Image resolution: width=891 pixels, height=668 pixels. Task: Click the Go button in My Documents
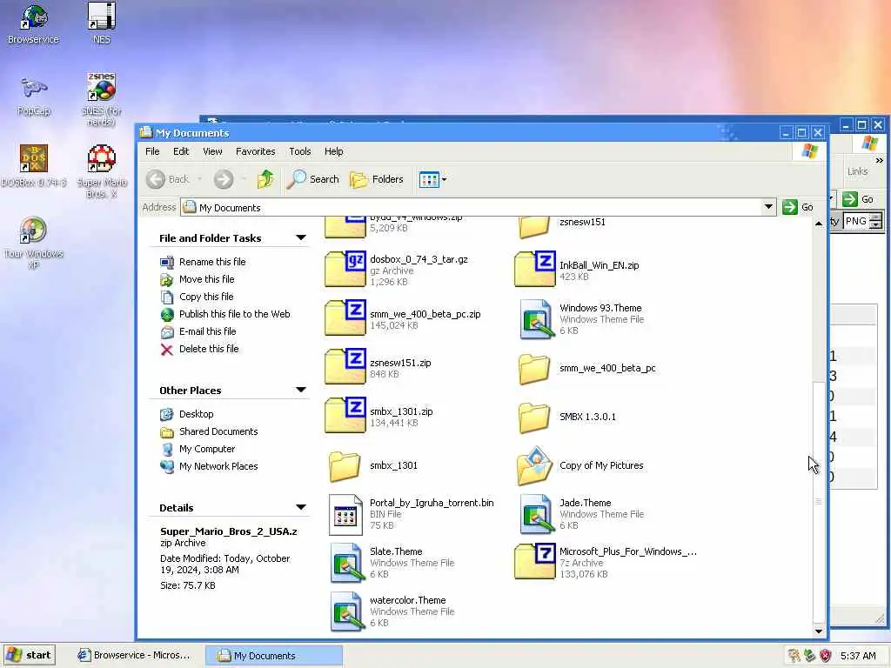(798, 207)
